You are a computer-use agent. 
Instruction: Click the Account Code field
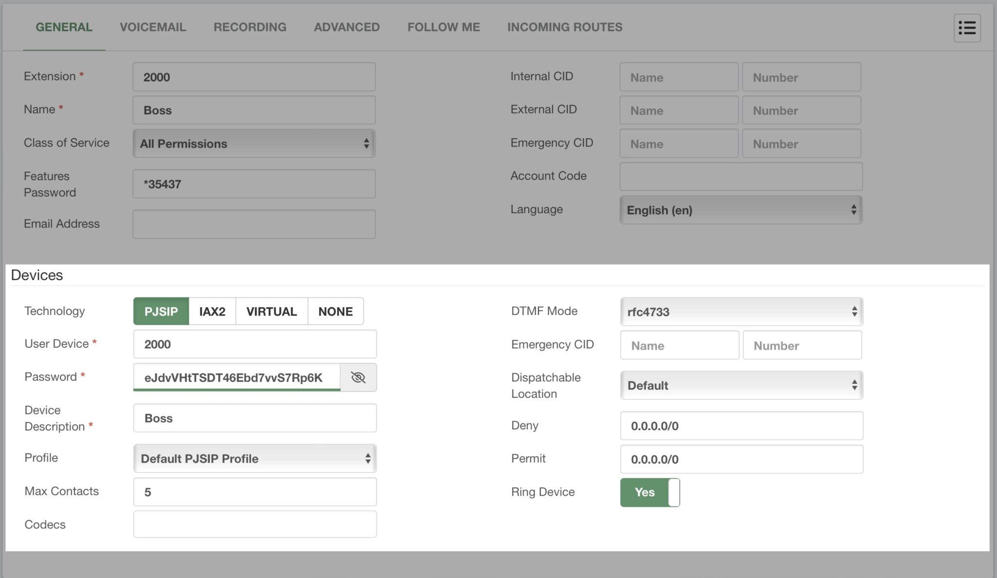(741, 176)
